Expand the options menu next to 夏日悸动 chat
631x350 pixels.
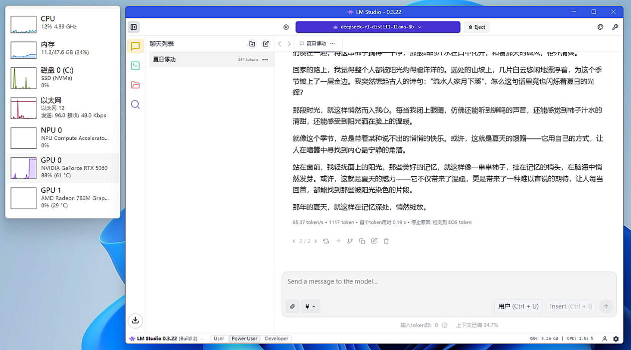266,59
